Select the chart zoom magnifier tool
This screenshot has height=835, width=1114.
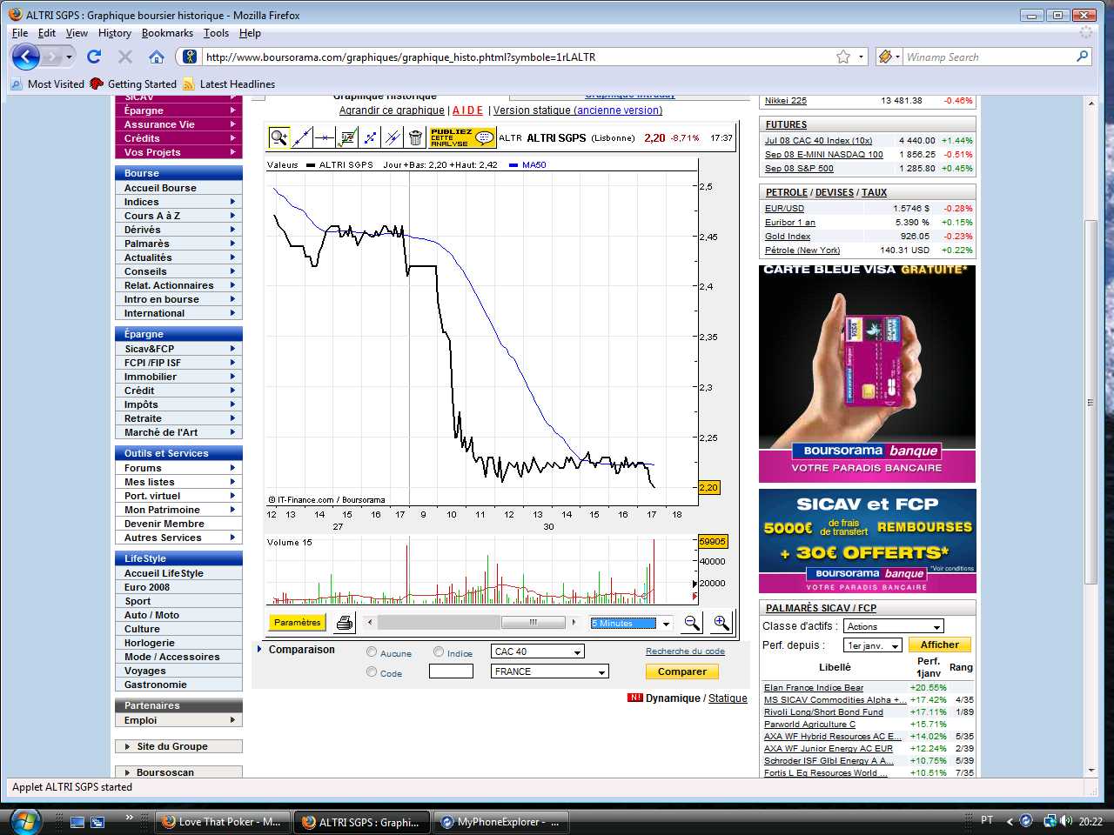point(278,137)
